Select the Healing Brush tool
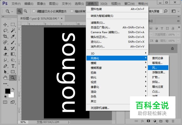The width and height of the screenshot is (182, 125). point(5,42)
